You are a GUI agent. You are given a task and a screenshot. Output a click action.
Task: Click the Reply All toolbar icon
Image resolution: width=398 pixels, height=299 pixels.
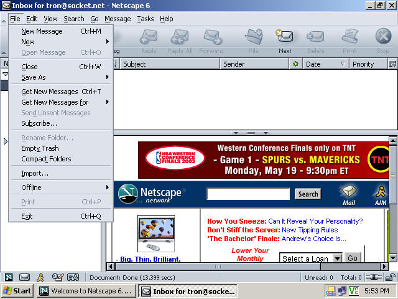[180, 37]
